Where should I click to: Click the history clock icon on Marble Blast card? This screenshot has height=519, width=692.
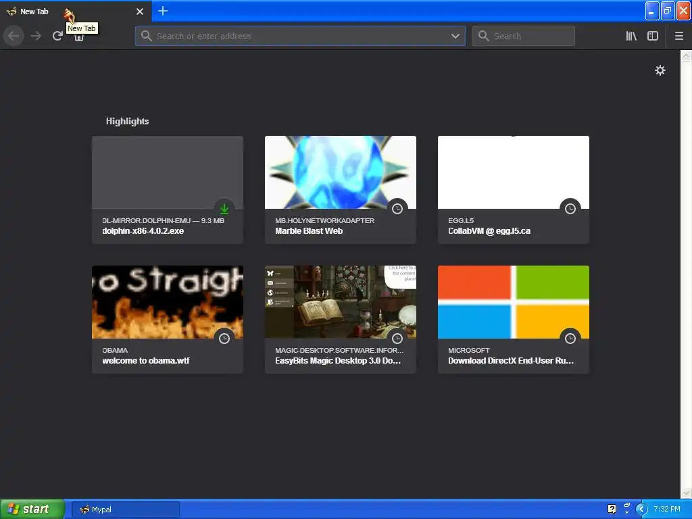(397, 209)
